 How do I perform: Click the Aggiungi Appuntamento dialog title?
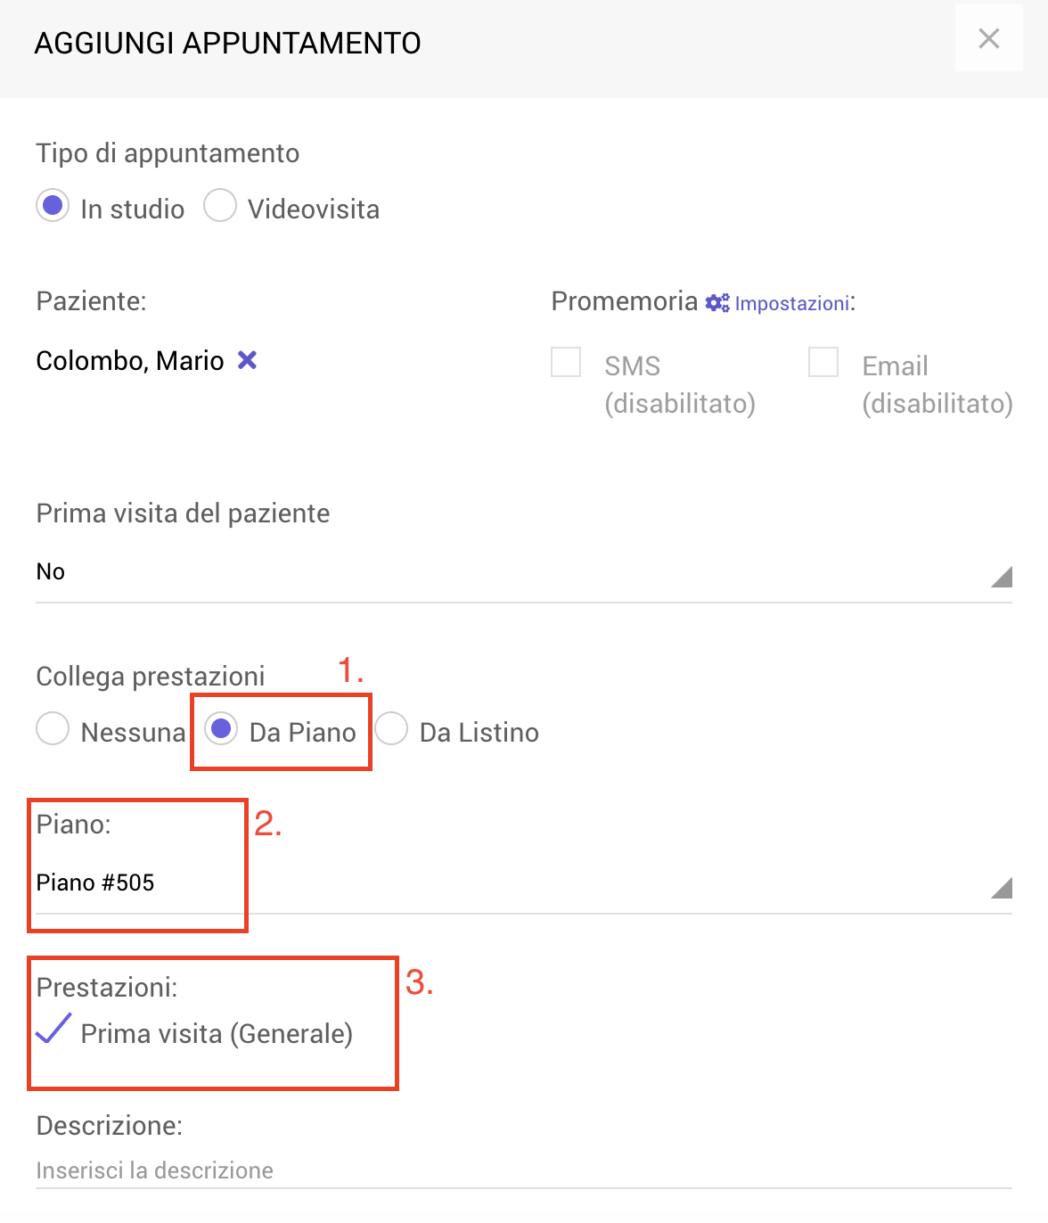[227, 43]
